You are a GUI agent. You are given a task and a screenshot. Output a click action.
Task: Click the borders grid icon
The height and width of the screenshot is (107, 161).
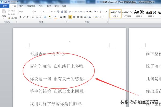coord(101,17)
